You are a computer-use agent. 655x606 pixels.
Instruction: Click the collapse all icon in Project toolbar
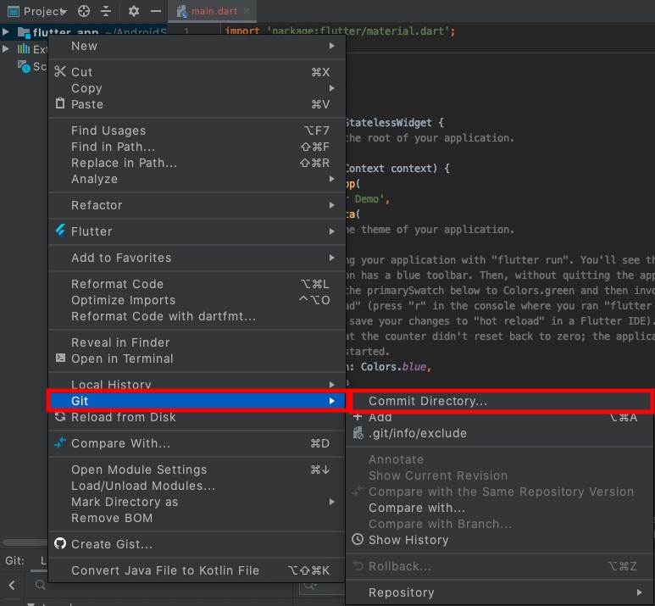(x=106, y=11)
